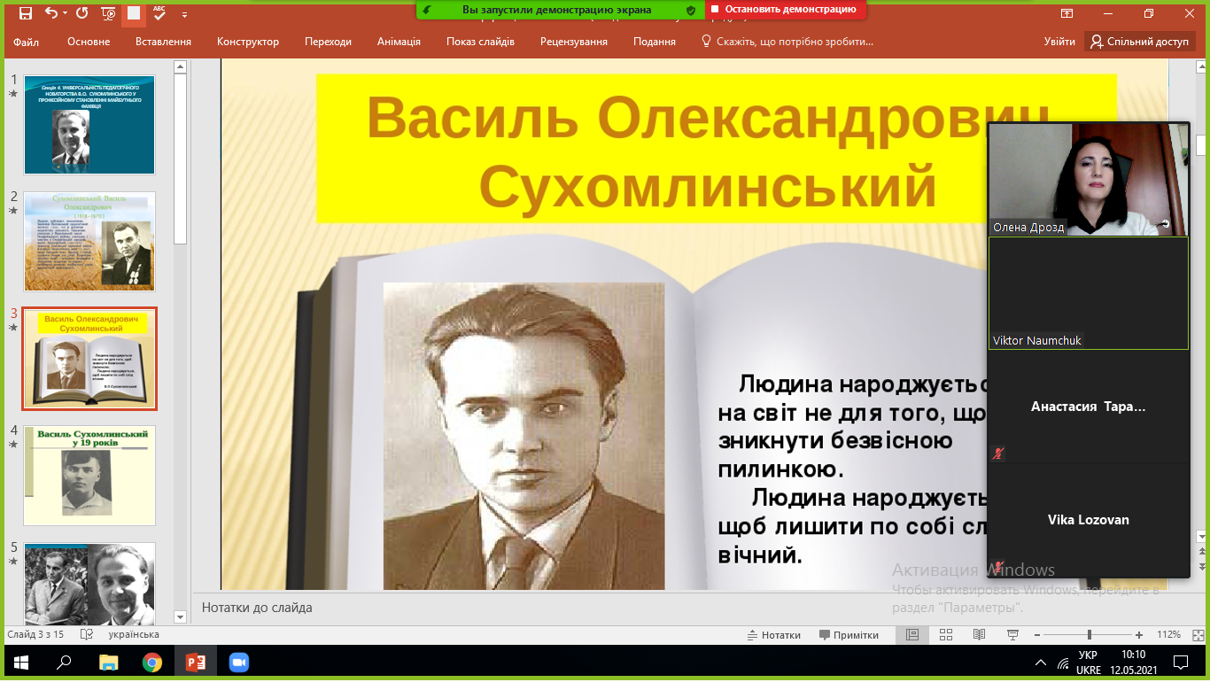Click the Undo arrow icon
Image resolution: width=1210 pixels, height=690 pixels.
(x=50, y=13)
